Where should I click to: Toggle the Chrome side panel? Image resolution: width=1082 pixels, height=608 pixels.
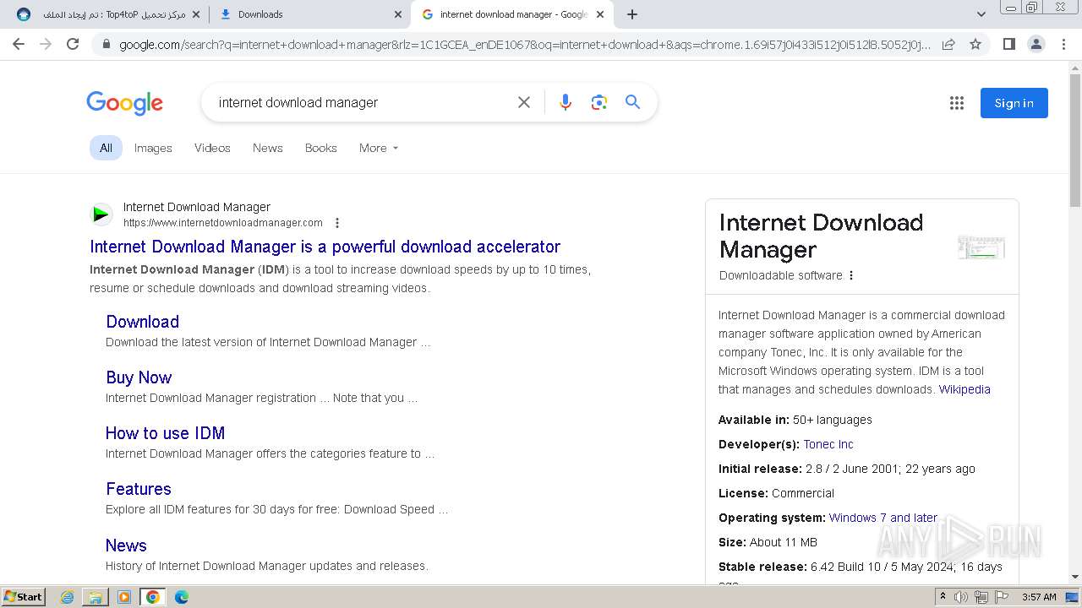[1008, 44]
